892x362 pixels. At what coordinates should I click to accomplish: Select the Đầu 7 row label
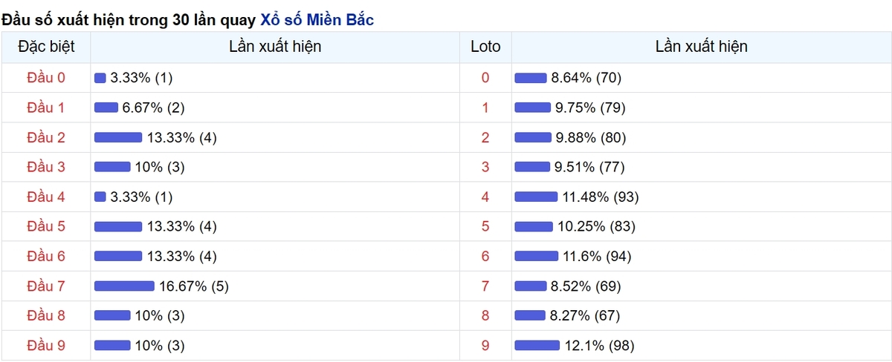[x=46, y=286]
